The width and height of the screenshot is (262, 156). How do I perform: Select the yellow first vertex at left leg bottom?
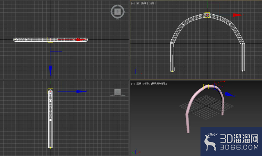[x=172, y=71]
